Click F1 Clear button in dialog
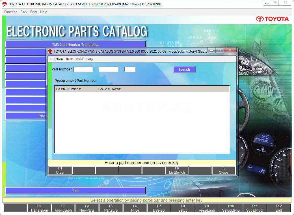Viewport: 294px width, 215px height. [x=60, y=170]
